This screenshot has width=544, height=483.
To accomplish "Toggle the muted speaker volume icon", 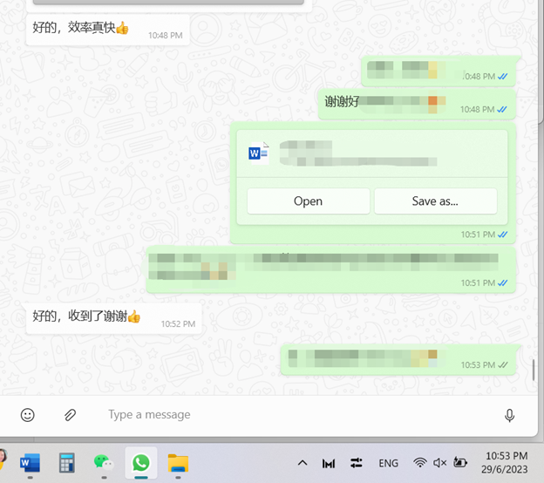I will [x=440, y=463].
